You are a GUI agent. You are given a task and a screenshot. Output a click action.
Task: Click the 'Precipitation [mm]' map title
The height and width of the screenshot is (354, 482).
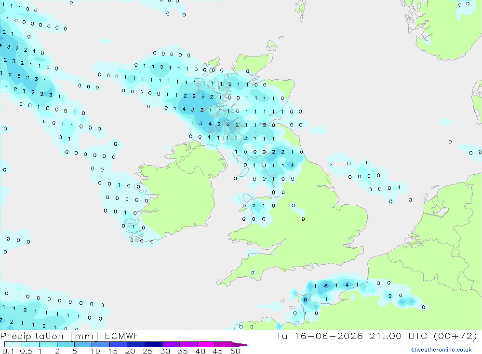[x=49, y=336]
